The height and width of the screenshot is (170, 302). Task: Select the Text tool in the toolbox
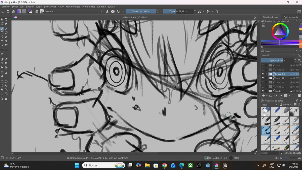pos(6,19)
